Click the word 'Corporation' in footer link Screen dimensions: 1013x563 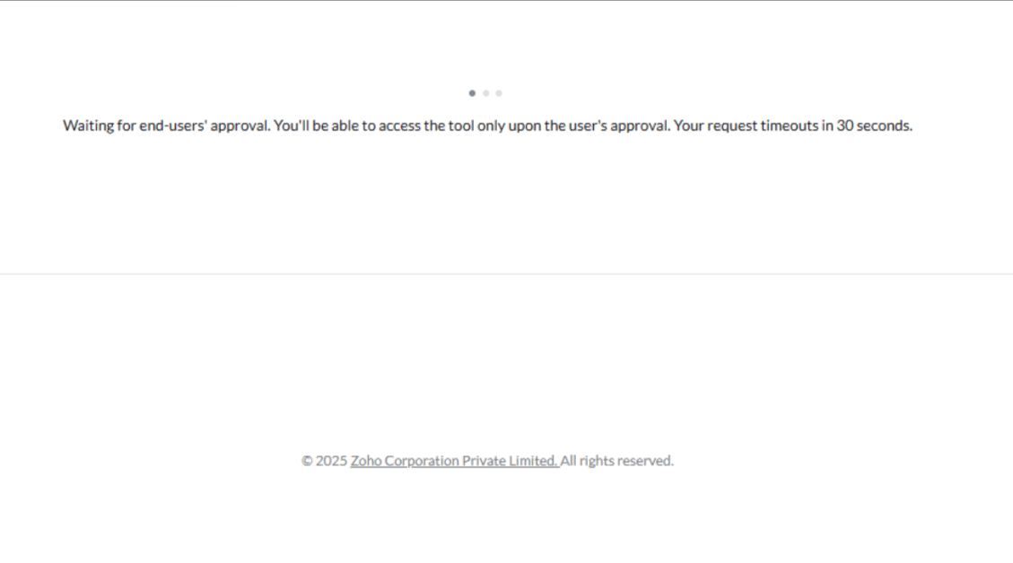point(422,461)
